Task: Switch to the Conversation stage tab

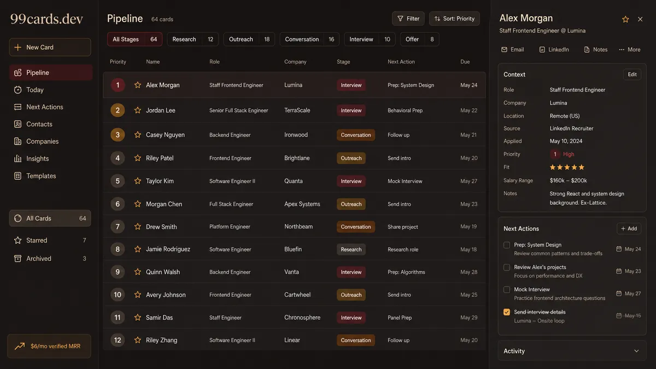Action: pyautogui.click(x=309, y=39)
